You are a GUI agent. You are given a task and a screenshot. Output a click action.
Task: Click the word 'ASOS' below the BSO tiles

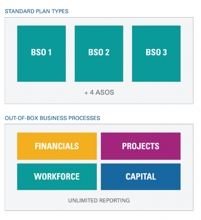(105, 92)
